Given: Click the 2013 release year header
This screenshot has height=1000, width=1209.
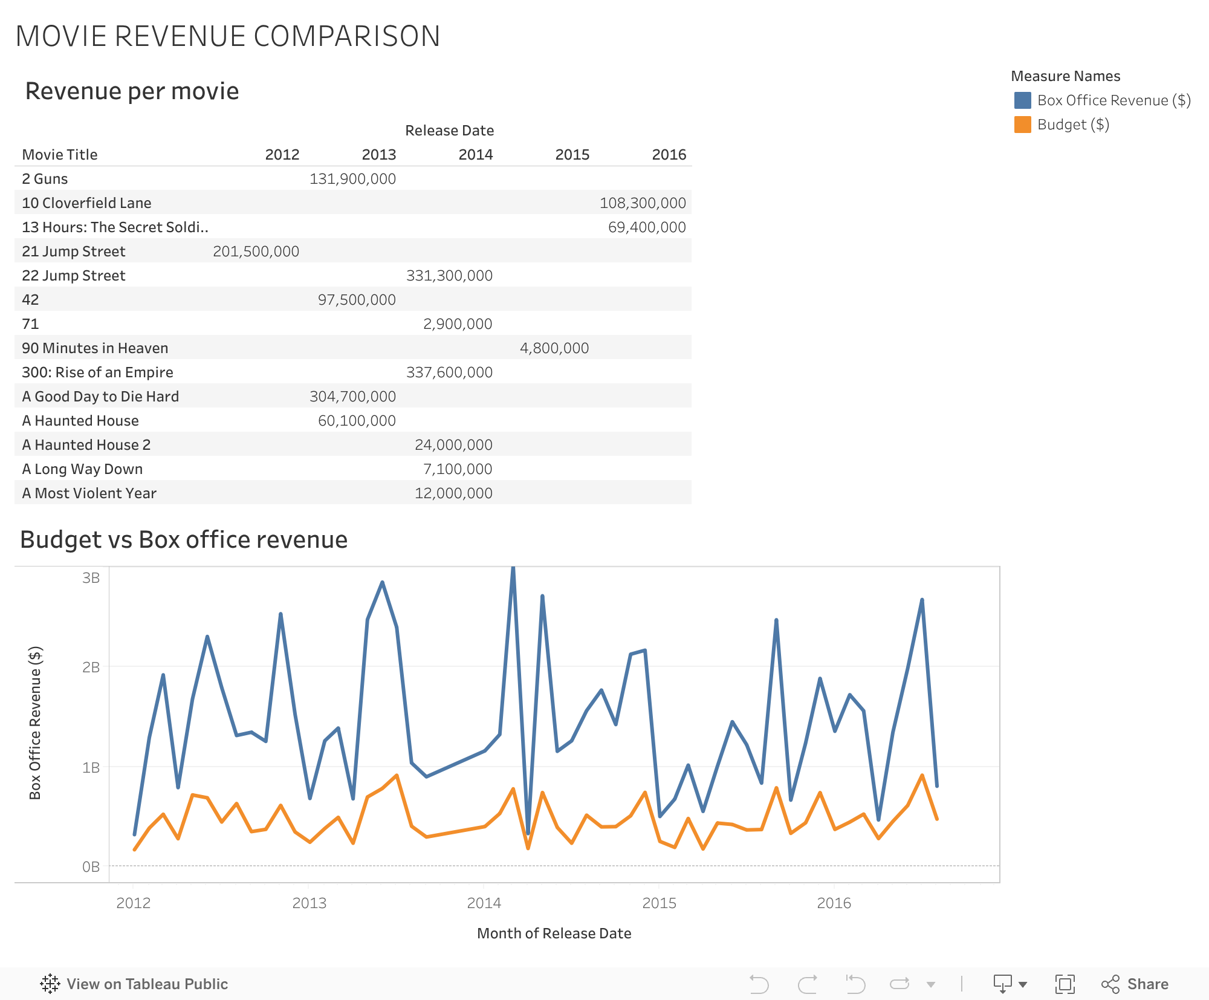Looking at the screenshot, I should tap(379, 154).
